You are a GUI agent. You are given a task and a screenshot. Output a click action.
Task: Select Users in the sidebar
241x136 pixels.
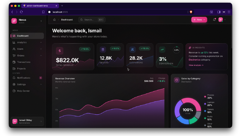[27, 49]
